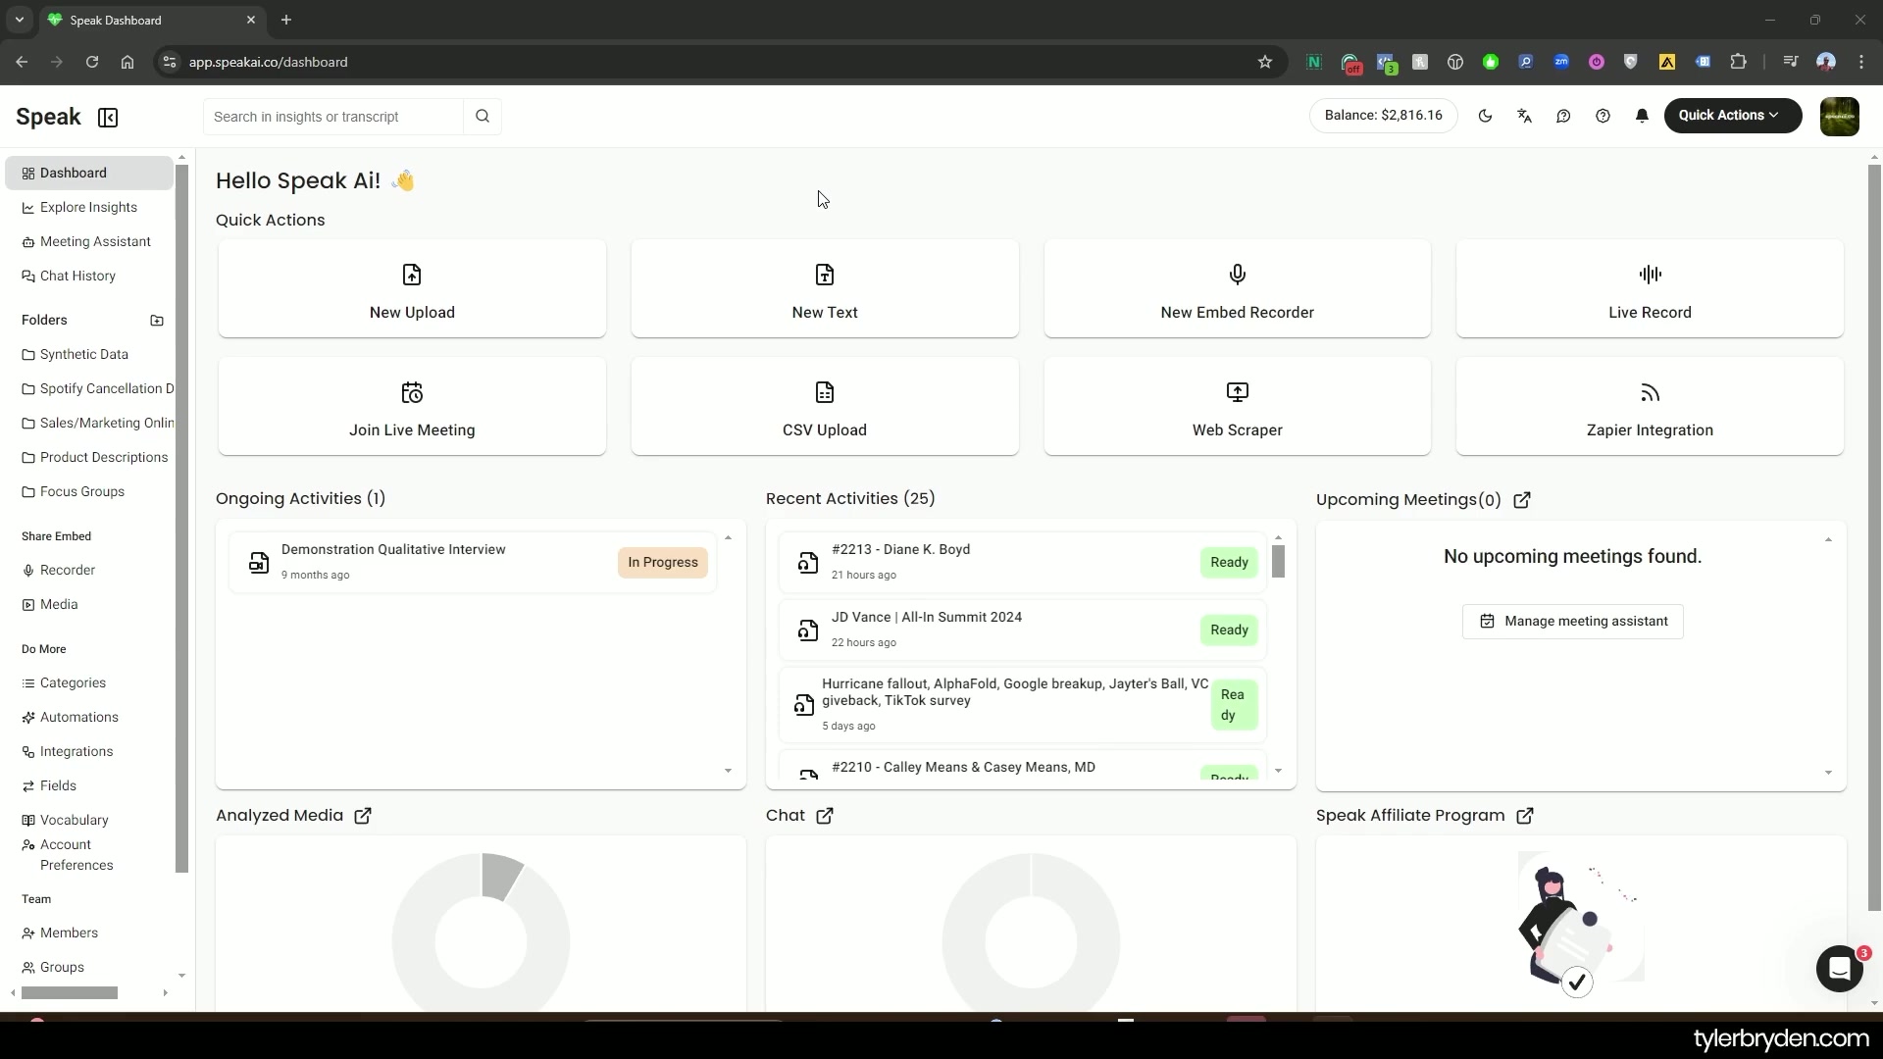This screenshot has width=1883, height=1059.
Task: Open the help question mark icon
Action: tap(1603, 116)
